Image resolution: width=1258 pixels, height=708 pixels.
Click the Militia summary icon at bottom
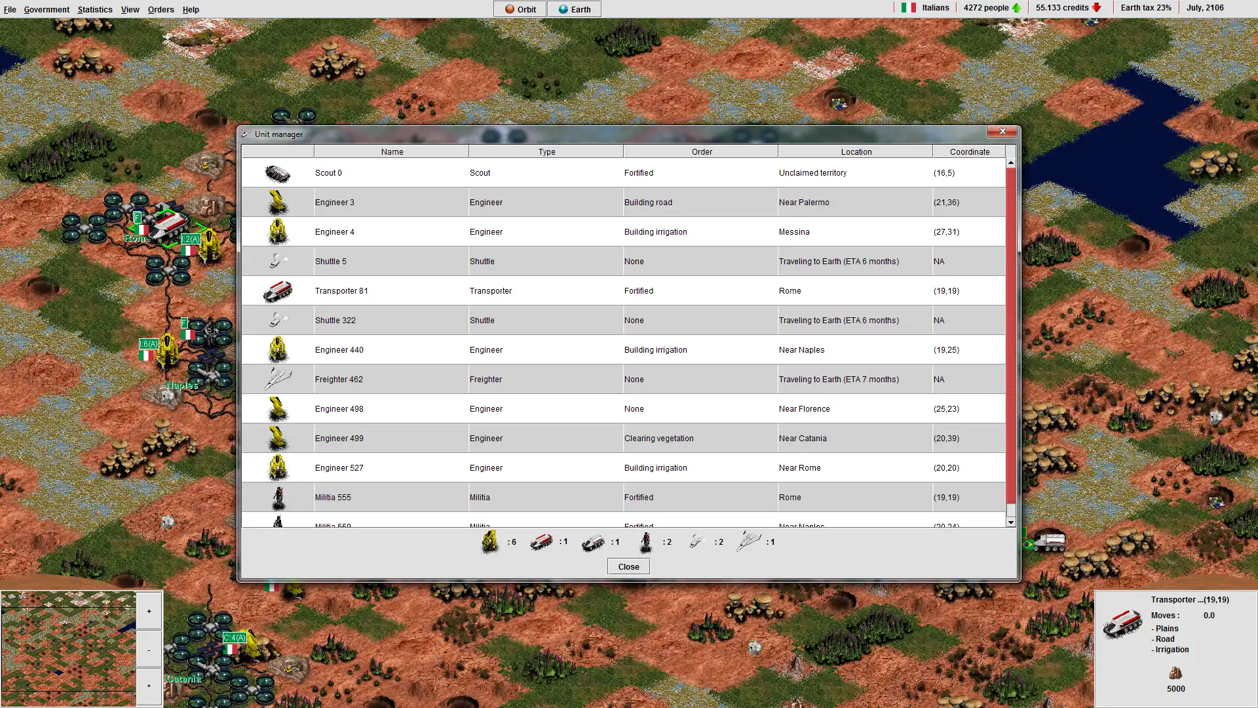646,541
